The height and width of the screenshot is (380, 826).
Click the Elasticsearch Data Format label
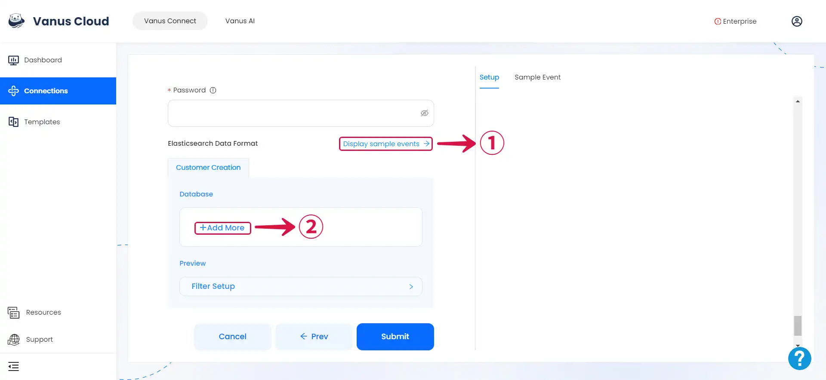[x=213, y=144]
